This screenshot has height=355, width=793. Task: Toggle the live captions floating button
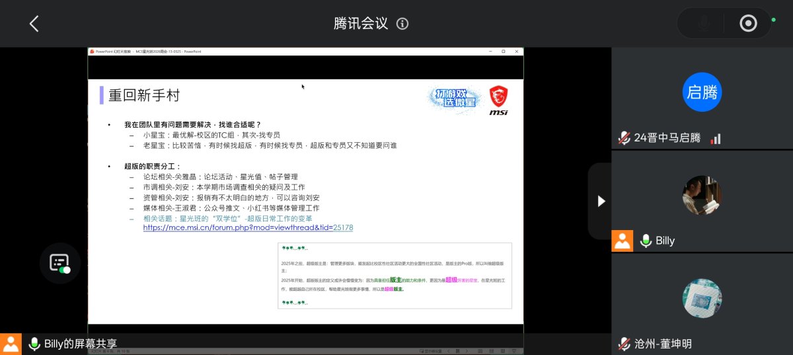[x=59, y=263]
